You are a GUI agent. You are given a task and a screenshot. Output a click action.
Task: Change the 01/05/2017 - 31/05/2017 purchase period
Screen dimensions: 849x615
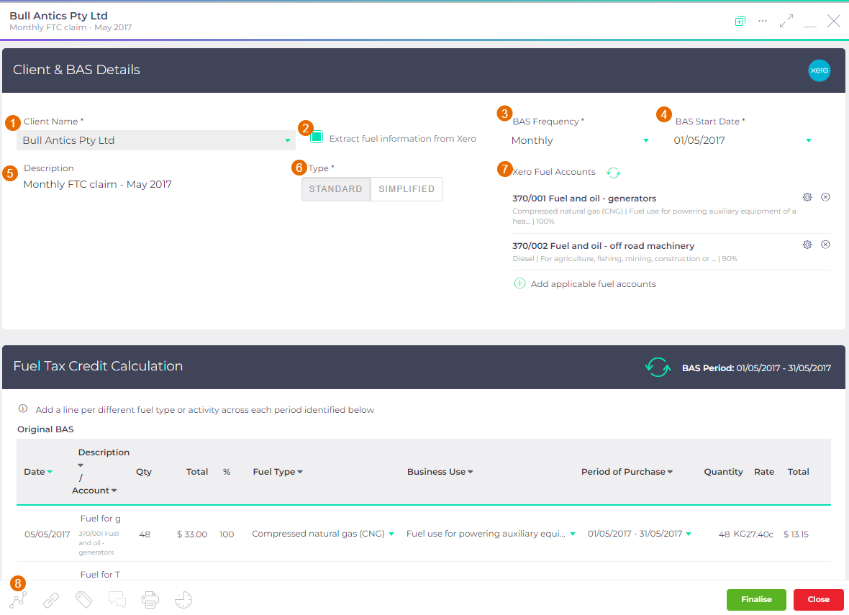point(640,534)
